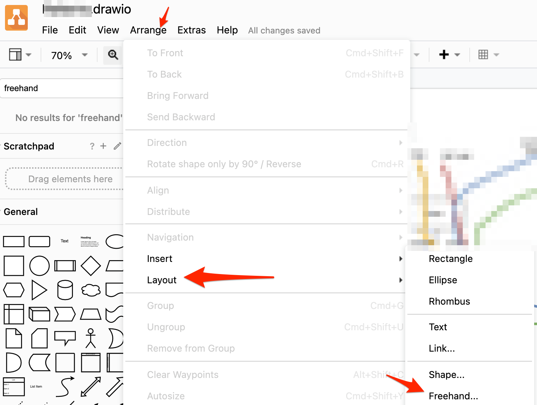537x405 pixels.
Task: Click the Add to Scratchpad plus icon
Action: point(103,146)
